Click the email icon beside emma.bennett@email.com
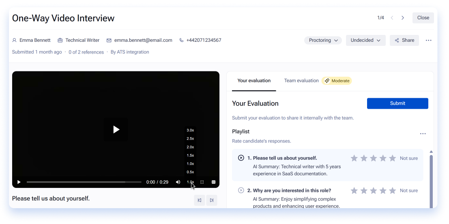This screenshot has height=224, width=449. 109,41
